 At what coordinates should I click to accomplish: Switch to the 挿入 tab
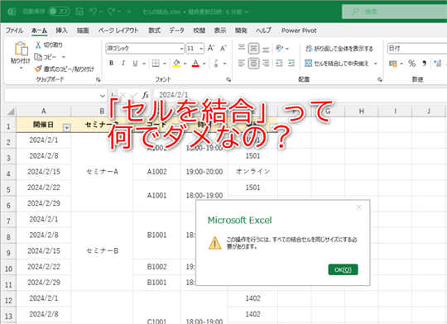tap(61, 31)
